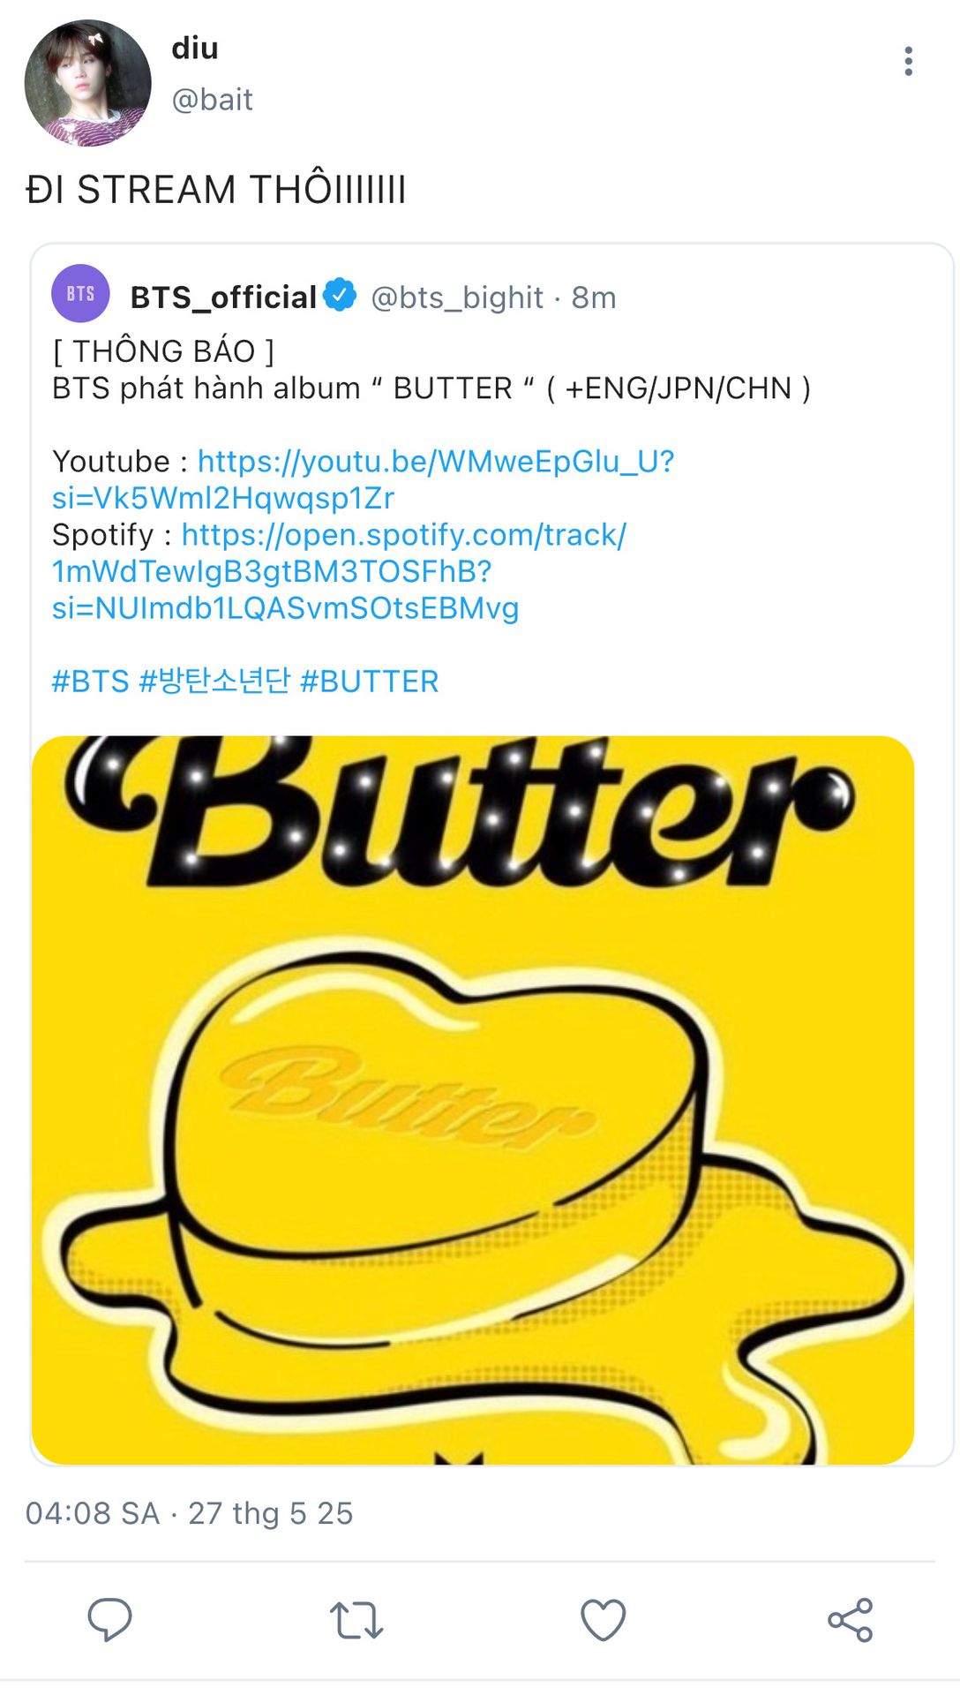Tap the #방탄소년단 hashtag
The width and height of the screenshot is (960, 1695).
click(214, 682)
